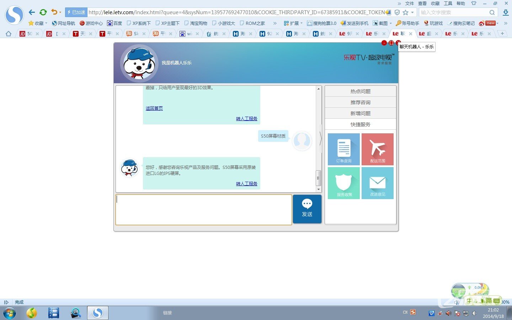Open the 百度 bookmark
The width and height of the screenshot is (512, 320).
point(114,23)
